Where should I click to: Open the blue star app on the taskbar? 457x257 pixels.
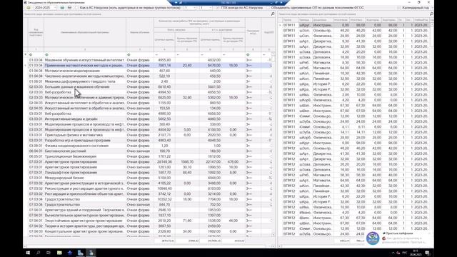[x=70, y=253]
